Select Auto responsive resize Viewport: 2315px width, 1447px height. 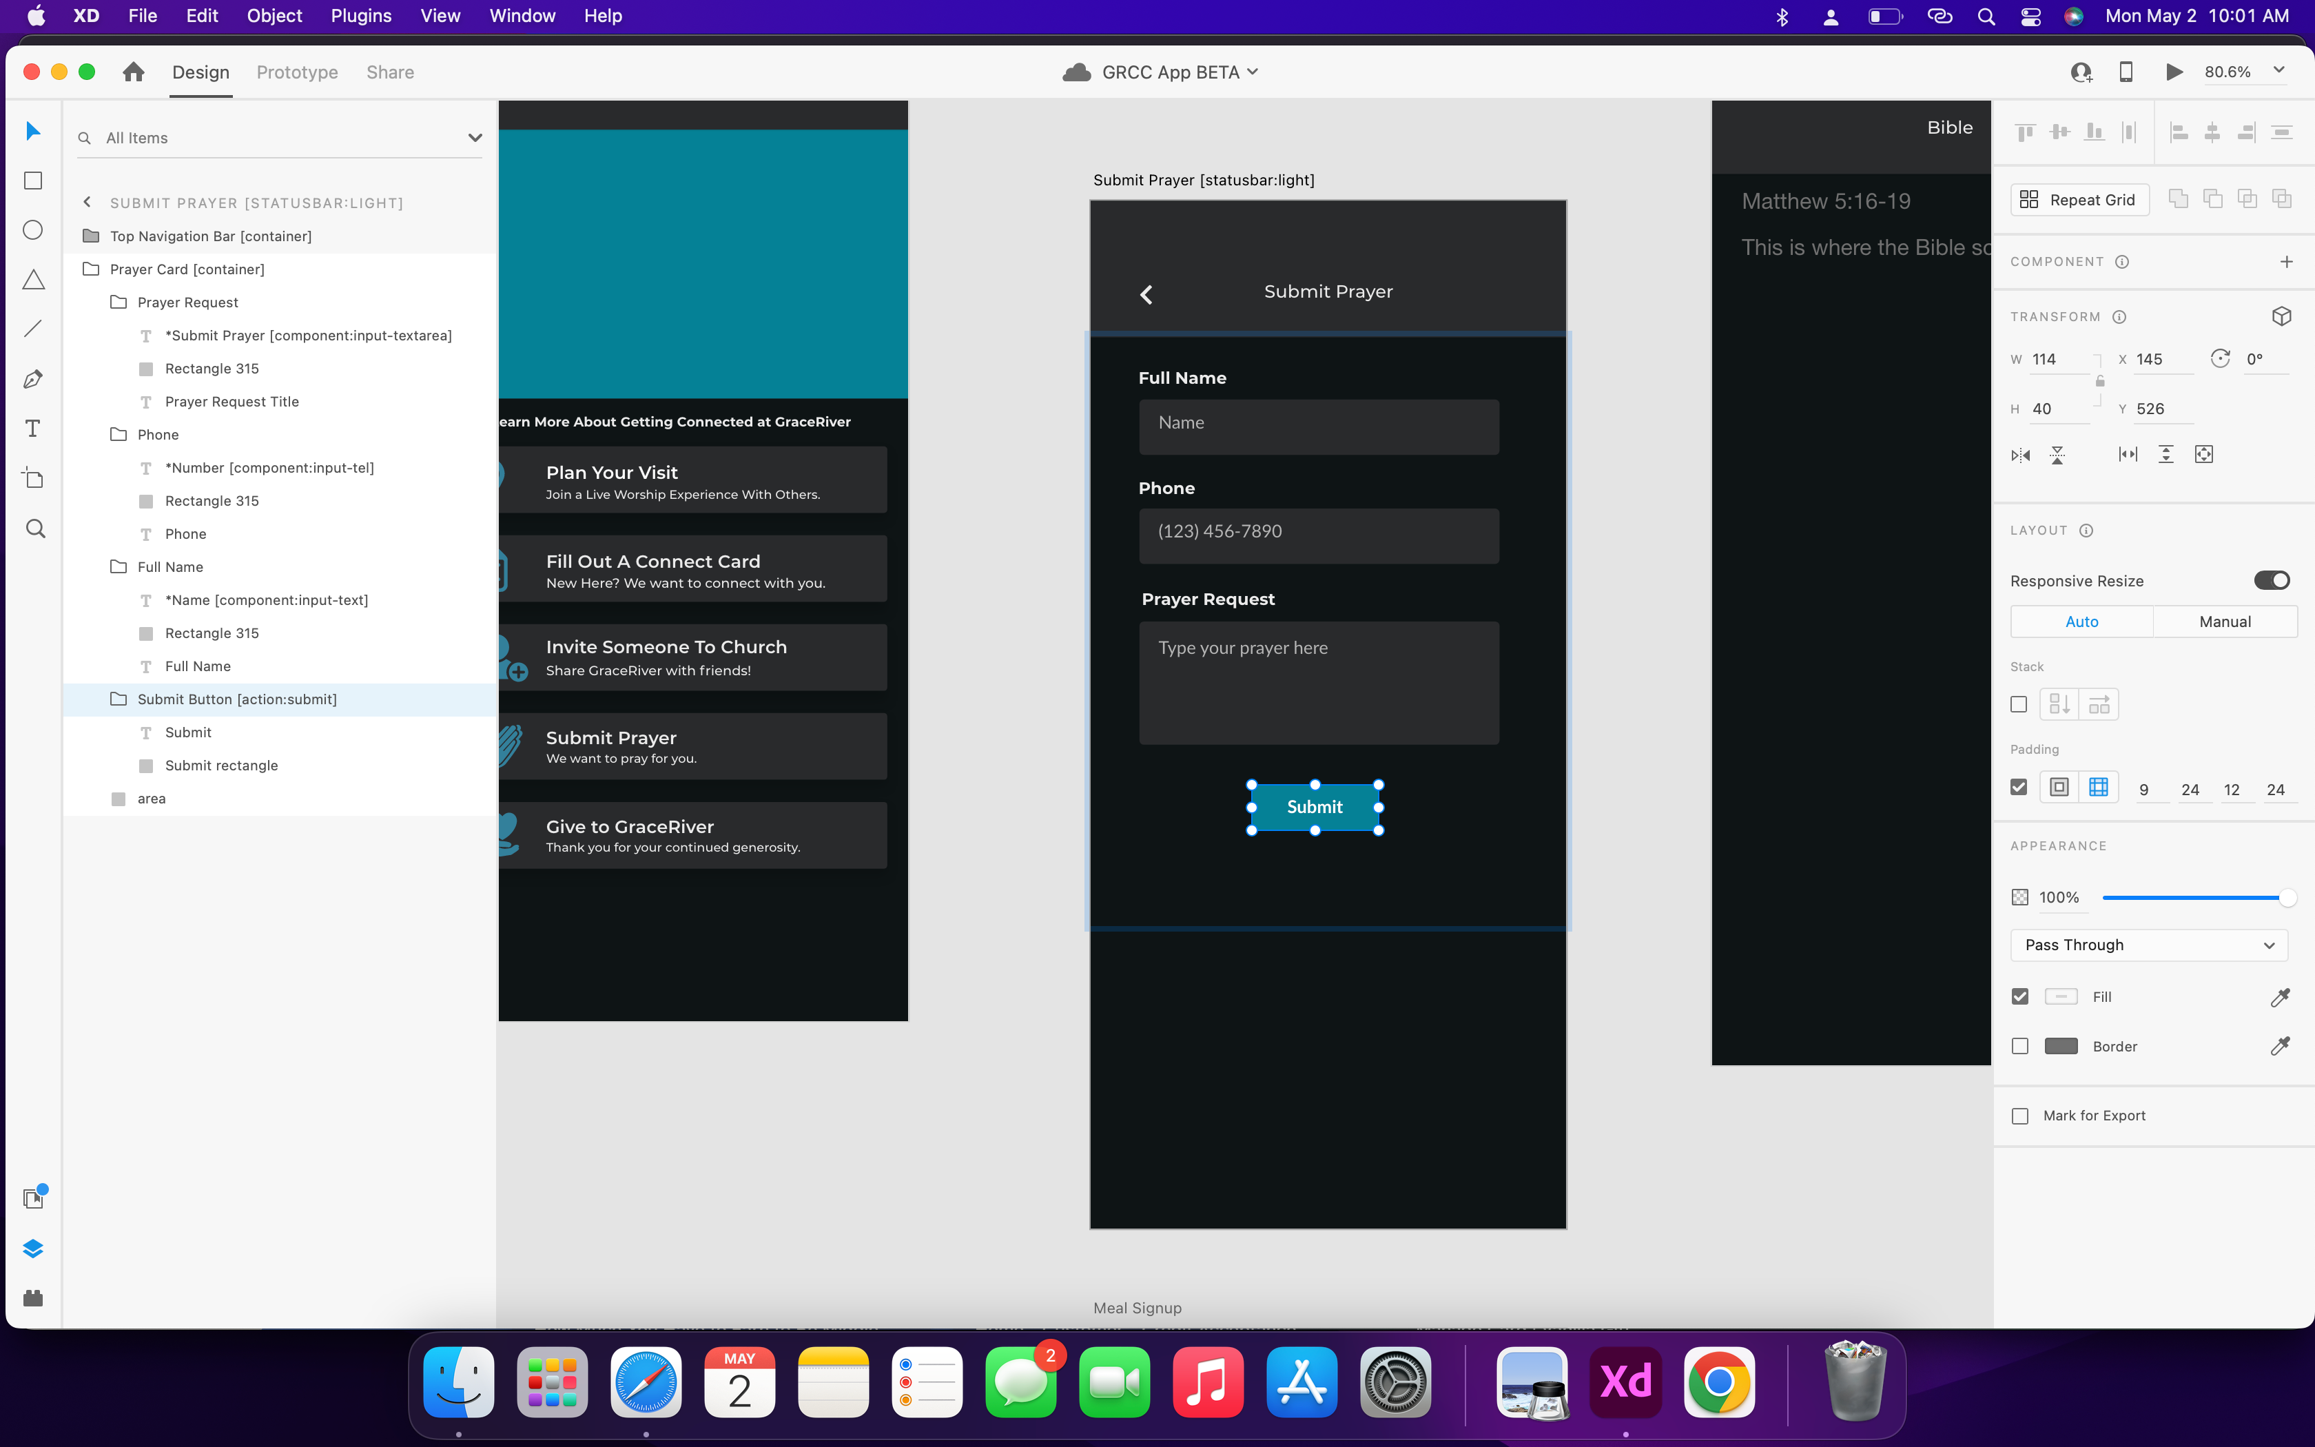tap(2081, 621)
